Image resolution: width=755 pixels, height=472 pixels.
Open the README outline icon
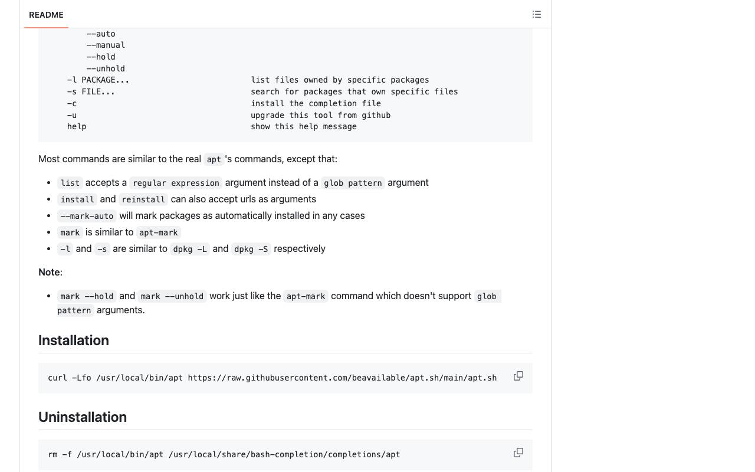point(537,14)
